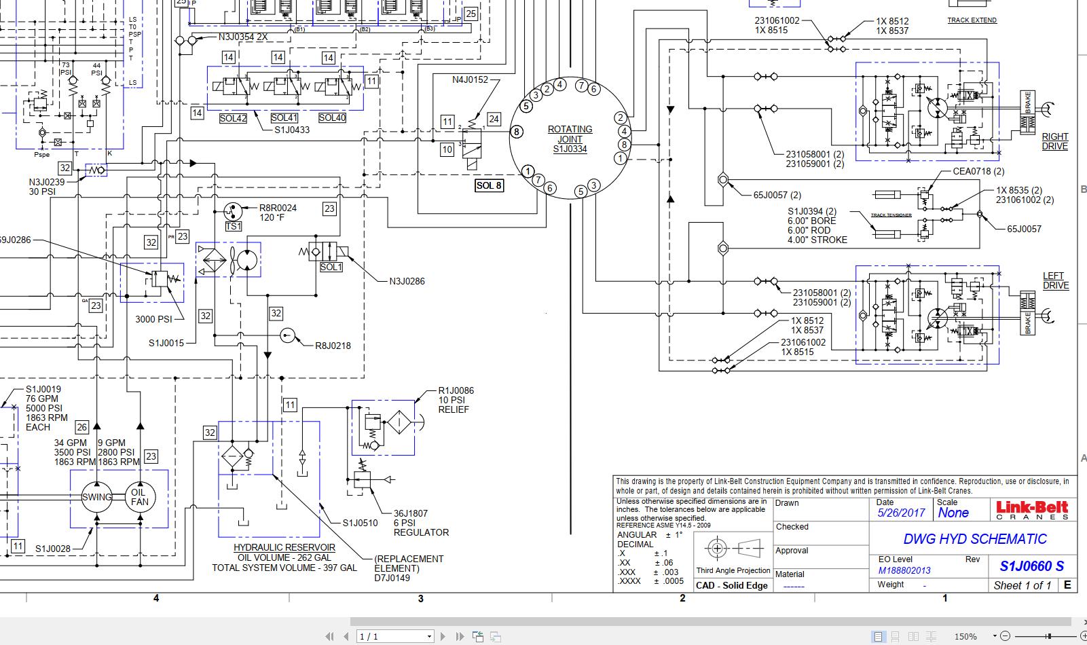Open the zoom level dropdown arrow
Viewport: 1087px width, 645px height.
(x=994, y=636)
